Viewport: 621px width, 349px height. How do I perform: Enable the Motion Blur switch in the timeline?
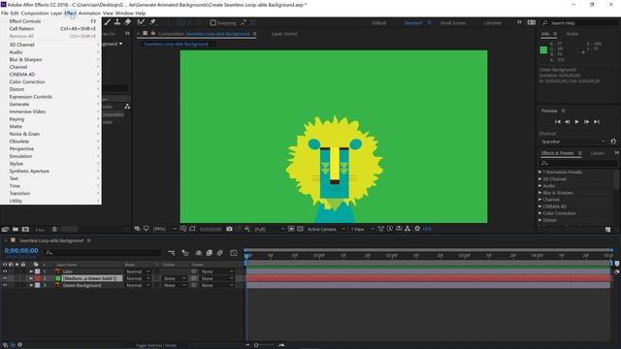[x=220, y=253]
